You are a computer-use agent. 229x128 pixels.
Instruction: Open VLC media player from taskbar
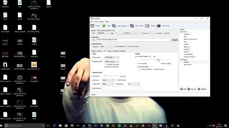point(131,126)
